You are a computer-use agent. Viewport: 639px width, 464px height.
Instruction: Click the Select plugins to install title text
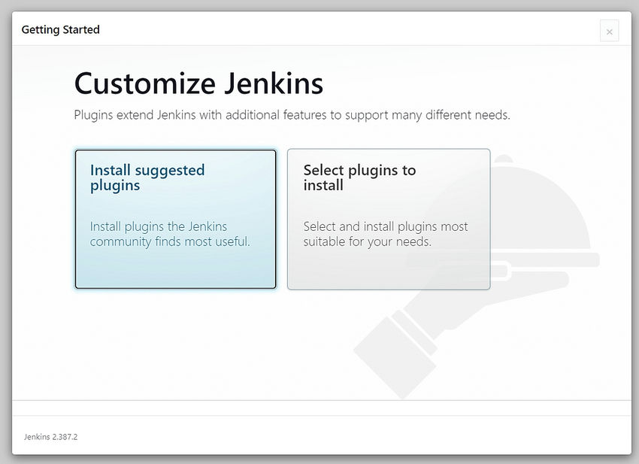coord(358,177)
